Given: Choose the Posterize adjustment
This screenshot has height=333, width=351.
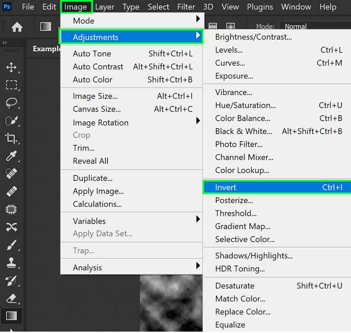Looking at the screenshot, I should click(278, 200).
